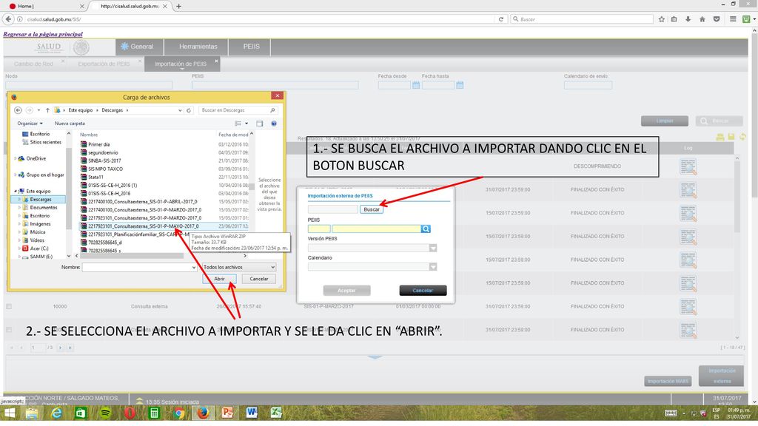Open the Todos los archivos file type dropdown
The width and height of the screenshot is (758, 426).
click(239, 267)
